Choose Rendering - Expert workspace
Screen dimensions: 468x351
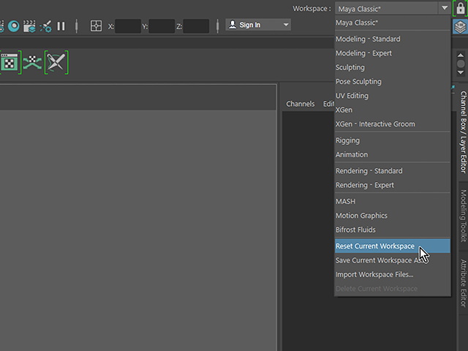393,185
